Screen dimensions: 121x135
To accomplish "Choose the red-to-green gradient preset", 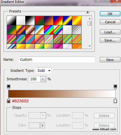I will tap(39, 20).
